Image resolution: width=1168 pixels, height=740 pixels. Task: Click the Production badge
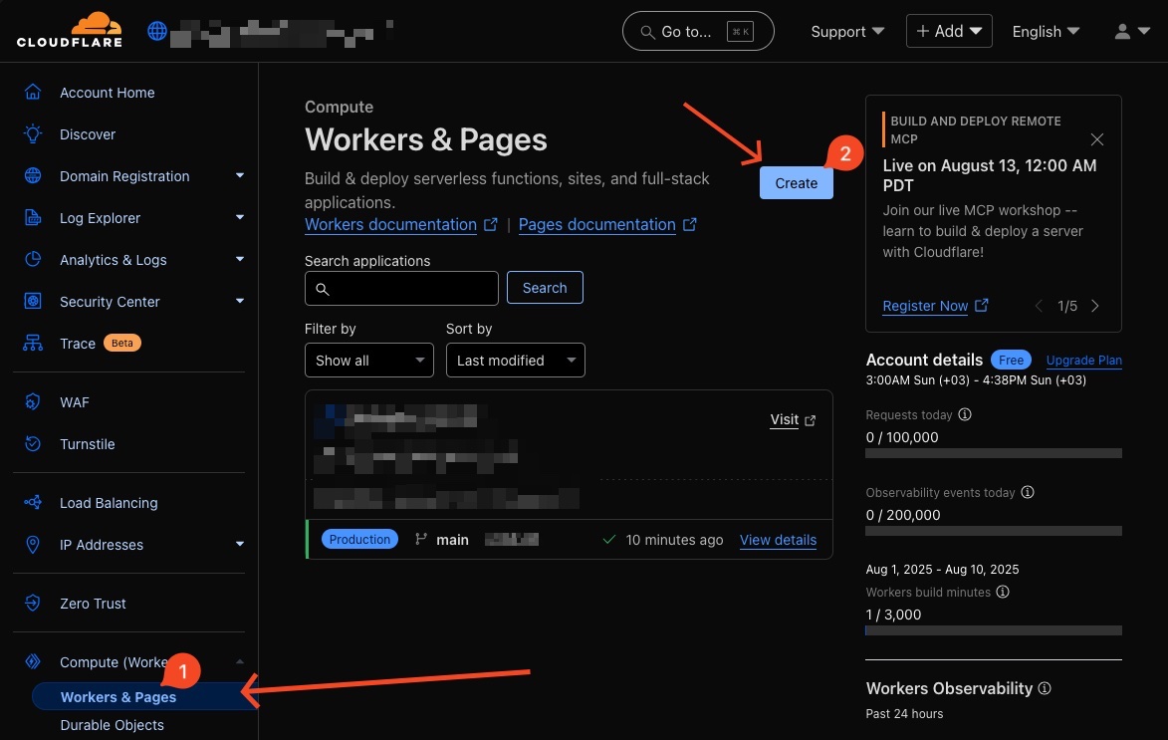pos(359,539)
